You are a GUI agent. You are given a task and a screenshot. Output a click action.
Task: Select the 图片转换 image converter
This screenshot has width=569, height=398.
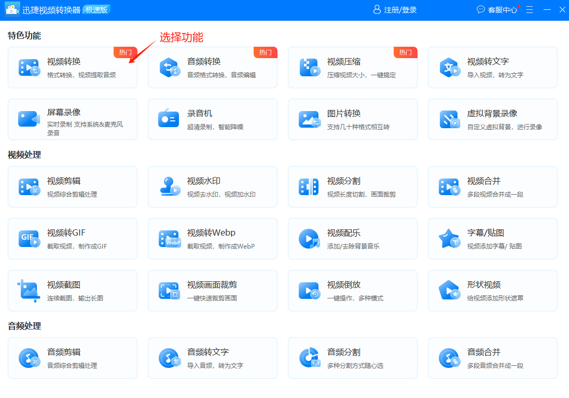353,119
